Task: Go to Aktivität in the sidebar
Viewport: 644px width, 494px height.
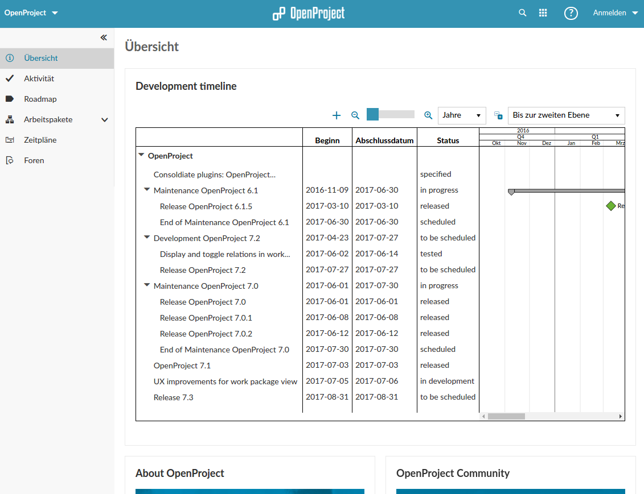Action: point(39,78)
